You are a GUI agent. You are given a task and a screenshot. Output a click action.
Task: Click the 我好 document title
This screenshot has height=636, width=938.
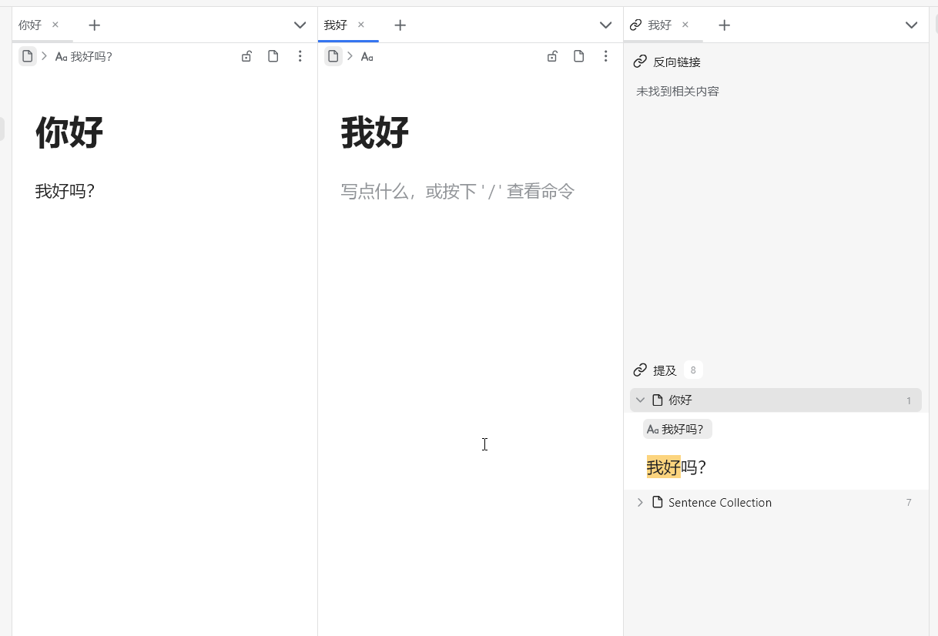pyautogui.click(x=375, y=132)
